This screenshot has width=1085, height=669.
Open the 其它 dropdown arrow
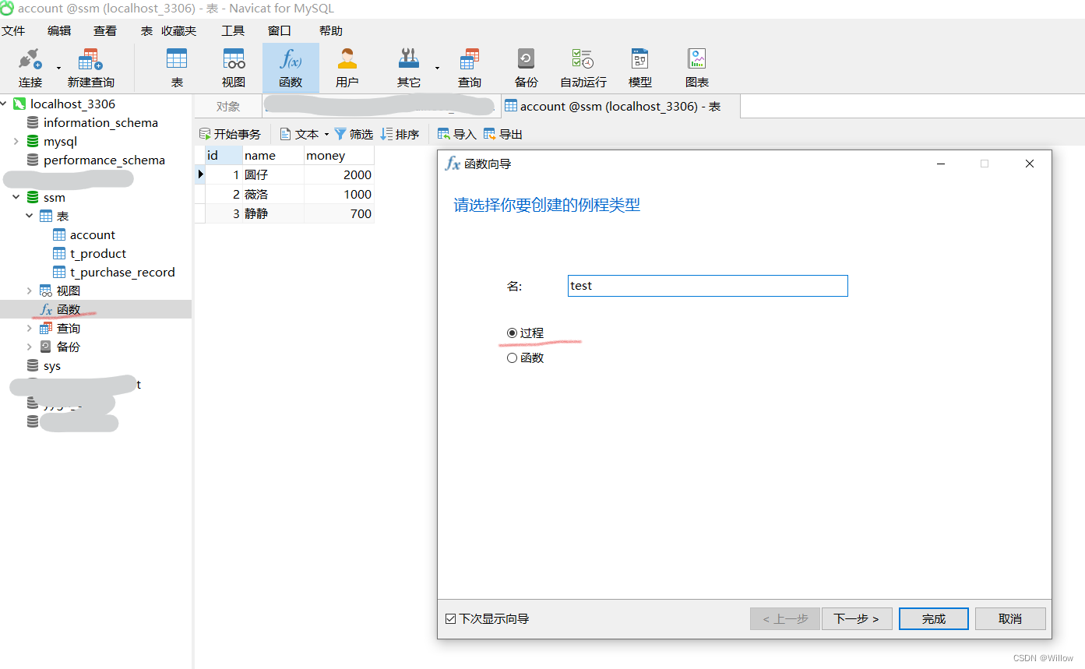coord(437,68)
